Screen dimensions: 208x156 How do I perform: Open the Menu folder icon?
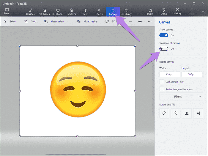coord(7,10)
